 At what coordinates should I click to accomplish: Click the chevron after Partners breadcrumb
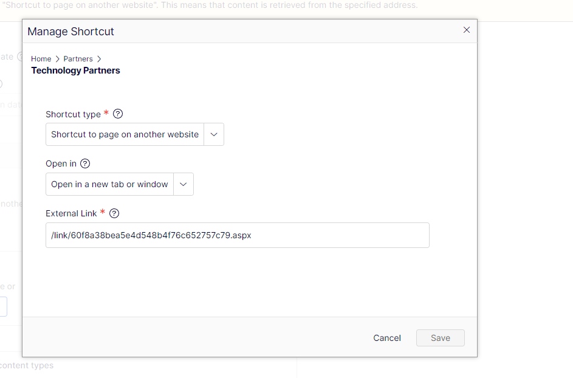pyautogui.click(x=99, y=59)
